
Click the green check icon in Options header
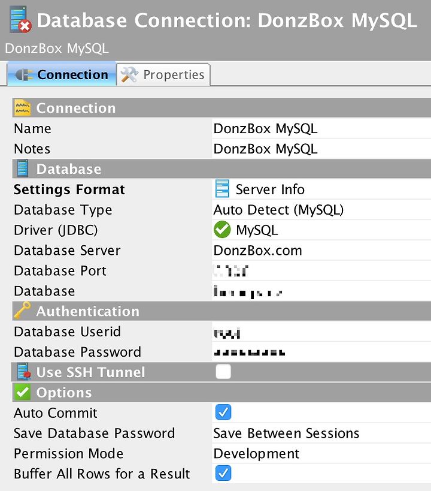pos(23,392)
